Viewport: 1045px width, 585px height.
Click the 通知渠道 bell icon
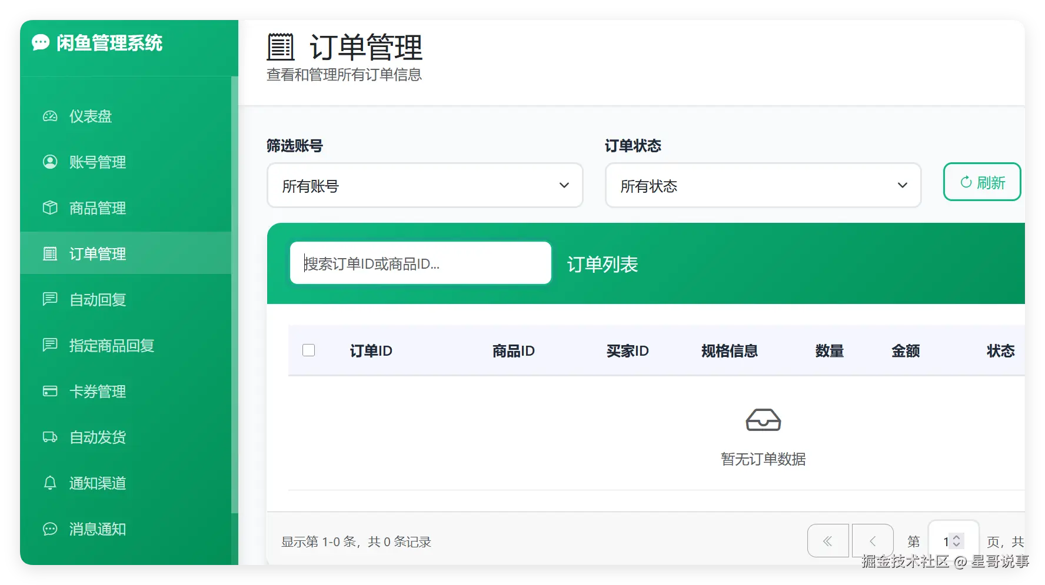click(50, 483)
